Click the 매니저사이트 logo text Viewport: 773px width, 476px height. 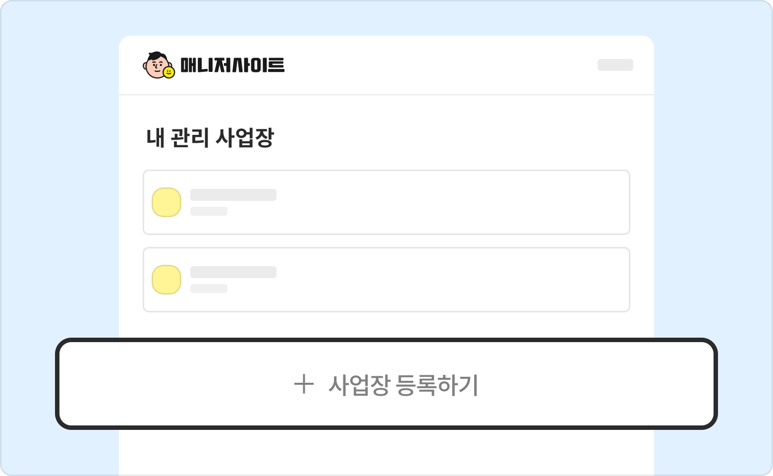(x=232, y=65)
